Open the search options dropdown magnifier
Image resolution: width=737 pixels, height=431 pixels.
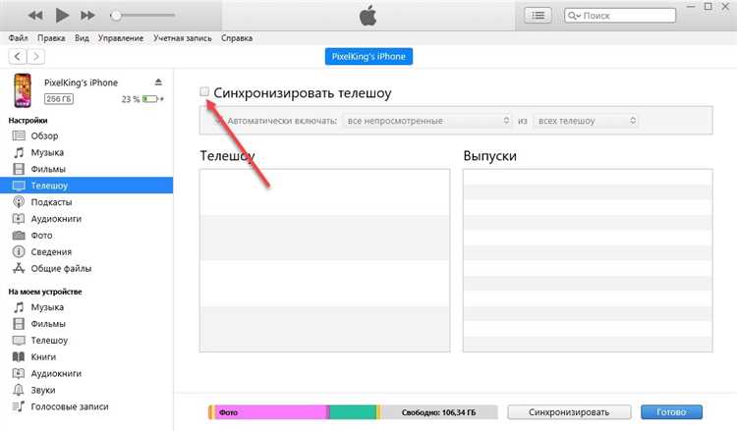tap(576, 17)
